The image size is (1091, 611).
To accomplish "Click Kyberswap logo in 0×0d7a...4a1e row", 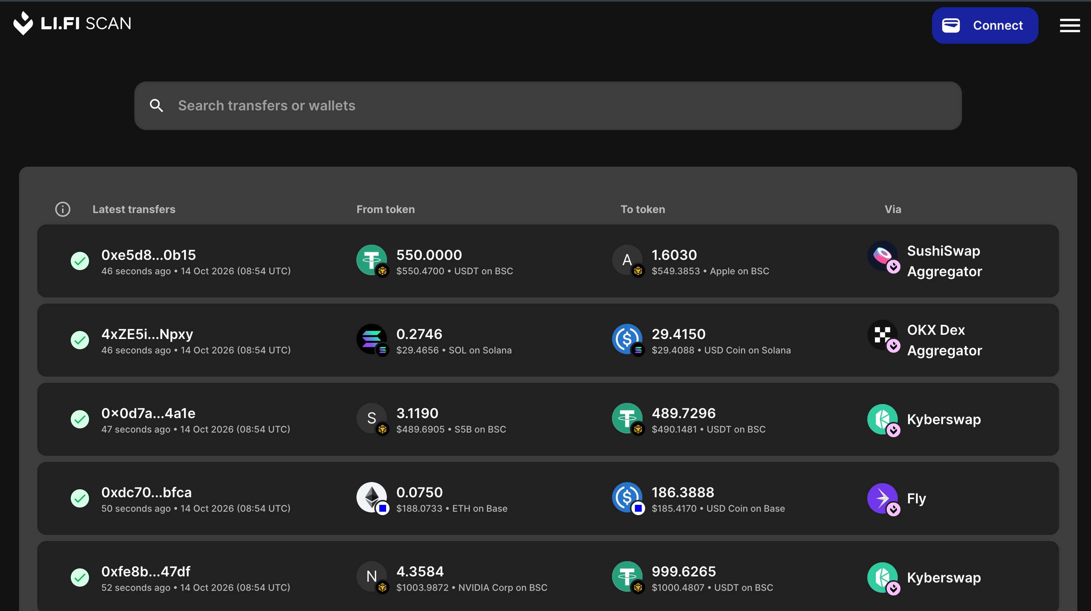I will click(x=883, y=419).
